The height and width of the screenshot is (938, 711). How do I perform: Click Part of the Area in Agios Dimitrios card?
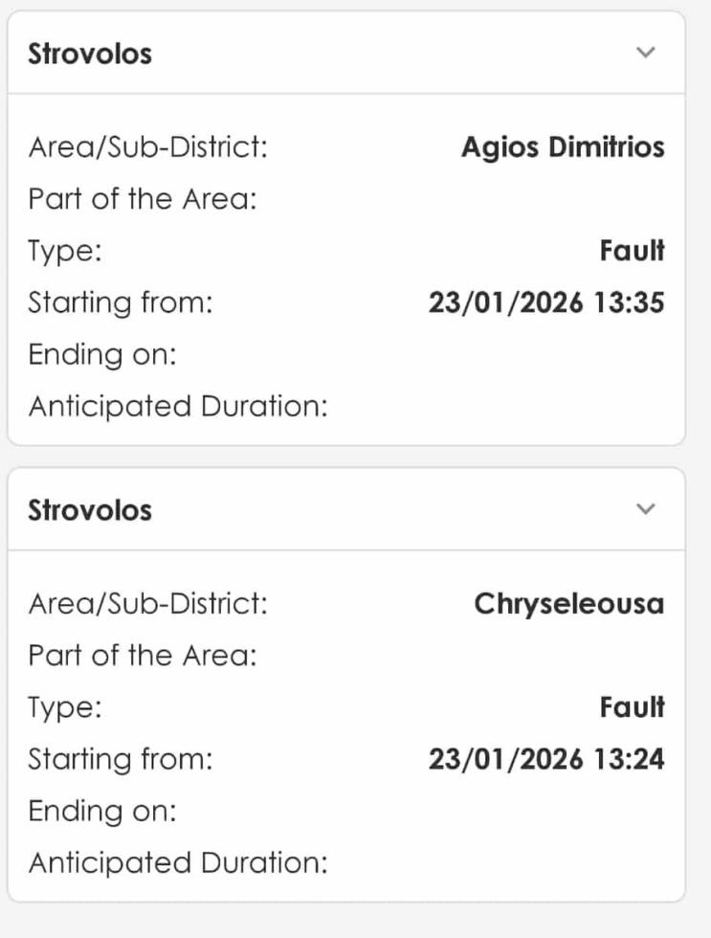point(143,199)
